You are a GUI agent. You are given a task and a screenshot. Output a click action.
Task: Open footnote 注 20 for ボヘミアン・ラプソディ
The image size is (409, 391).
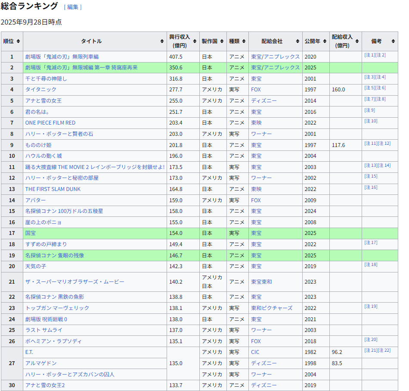[371, 339]
